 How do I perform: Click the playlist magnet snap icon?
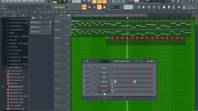(35, 12)
